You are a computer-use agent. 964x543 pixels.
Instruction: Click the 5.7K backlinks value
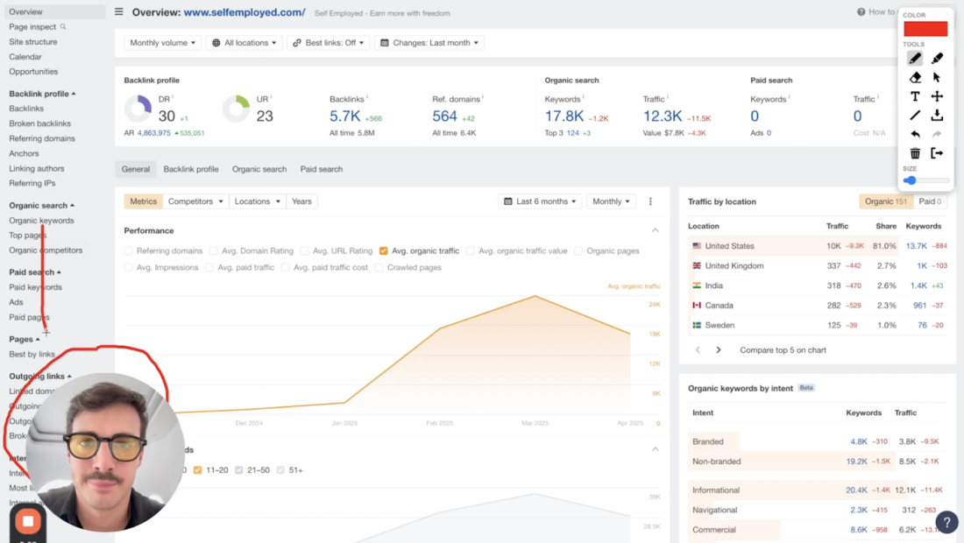click(x=344, y=116)
